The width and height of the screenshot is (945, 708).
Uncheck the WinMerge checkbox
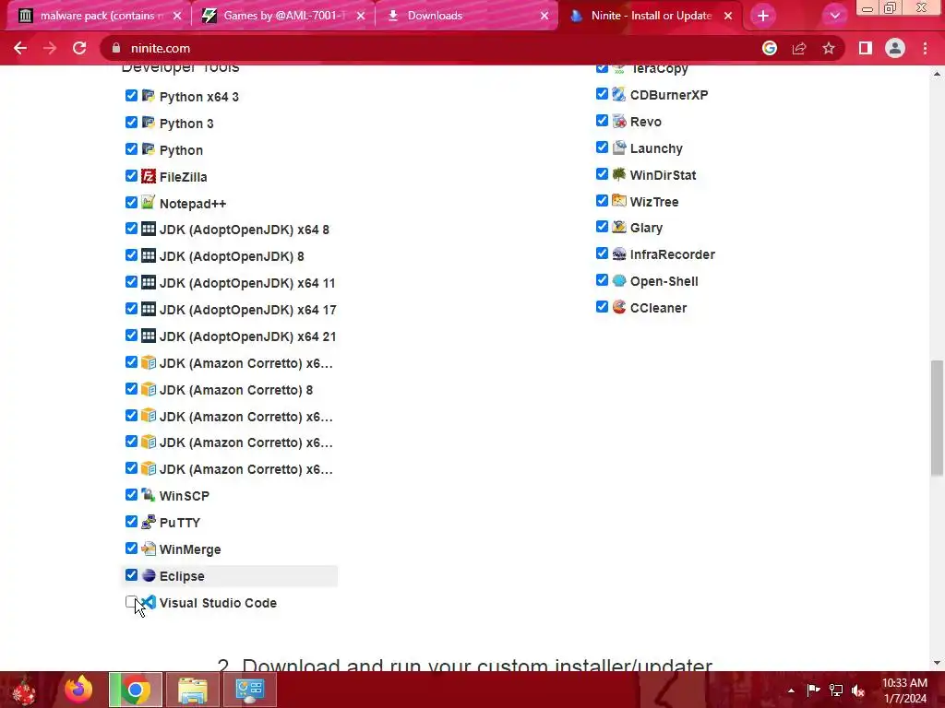[x=131, y=548]
